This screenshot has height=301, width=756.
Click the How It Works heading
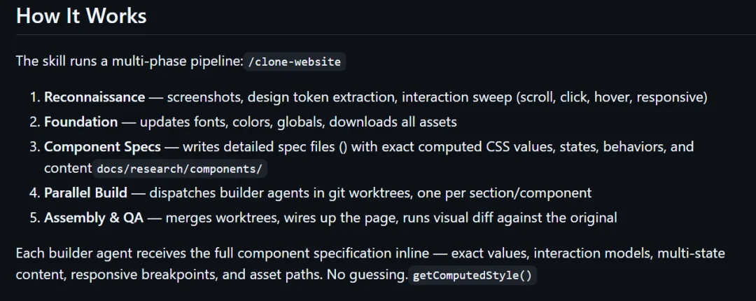(81, 16)
